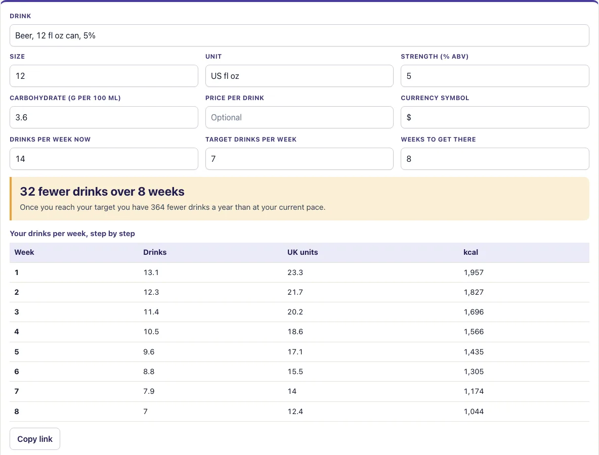Click the 1,305 kcal cell
Screen dimensions: 599x455
point(474,372)
